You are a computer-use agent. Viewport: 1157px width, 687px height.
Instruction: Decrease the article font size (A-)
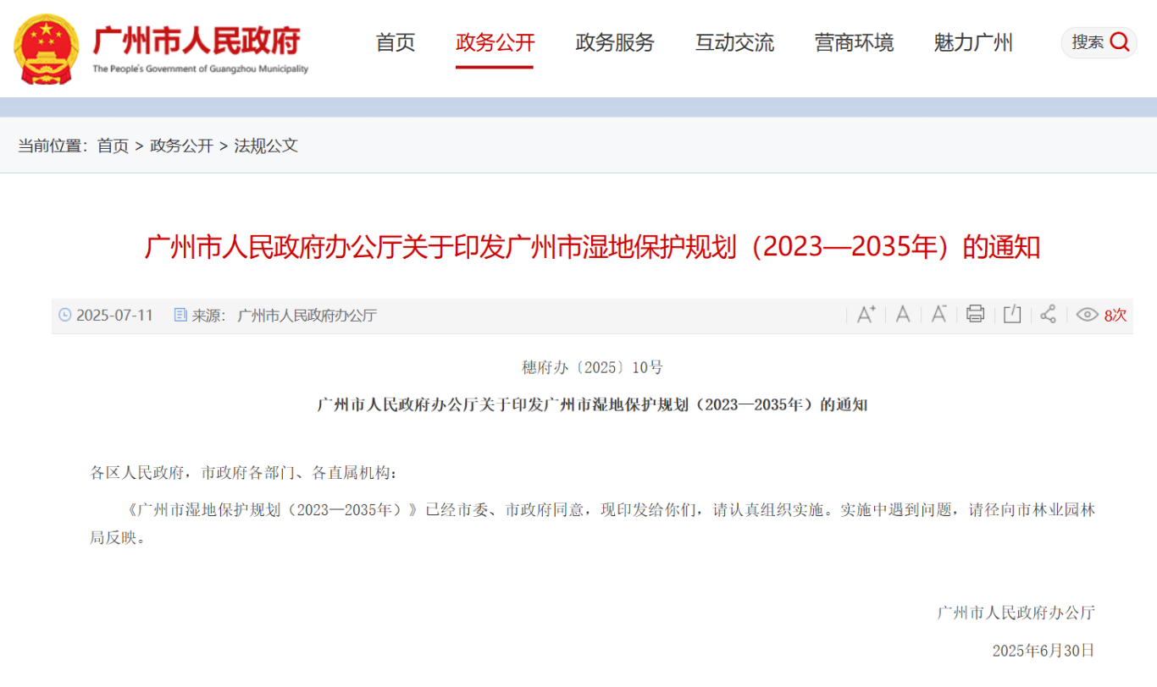tap(938, 315)
